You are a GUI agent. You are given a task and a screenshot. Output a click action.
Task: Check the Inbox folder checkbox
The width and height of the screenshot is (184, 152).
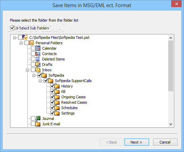click(33, 70)
